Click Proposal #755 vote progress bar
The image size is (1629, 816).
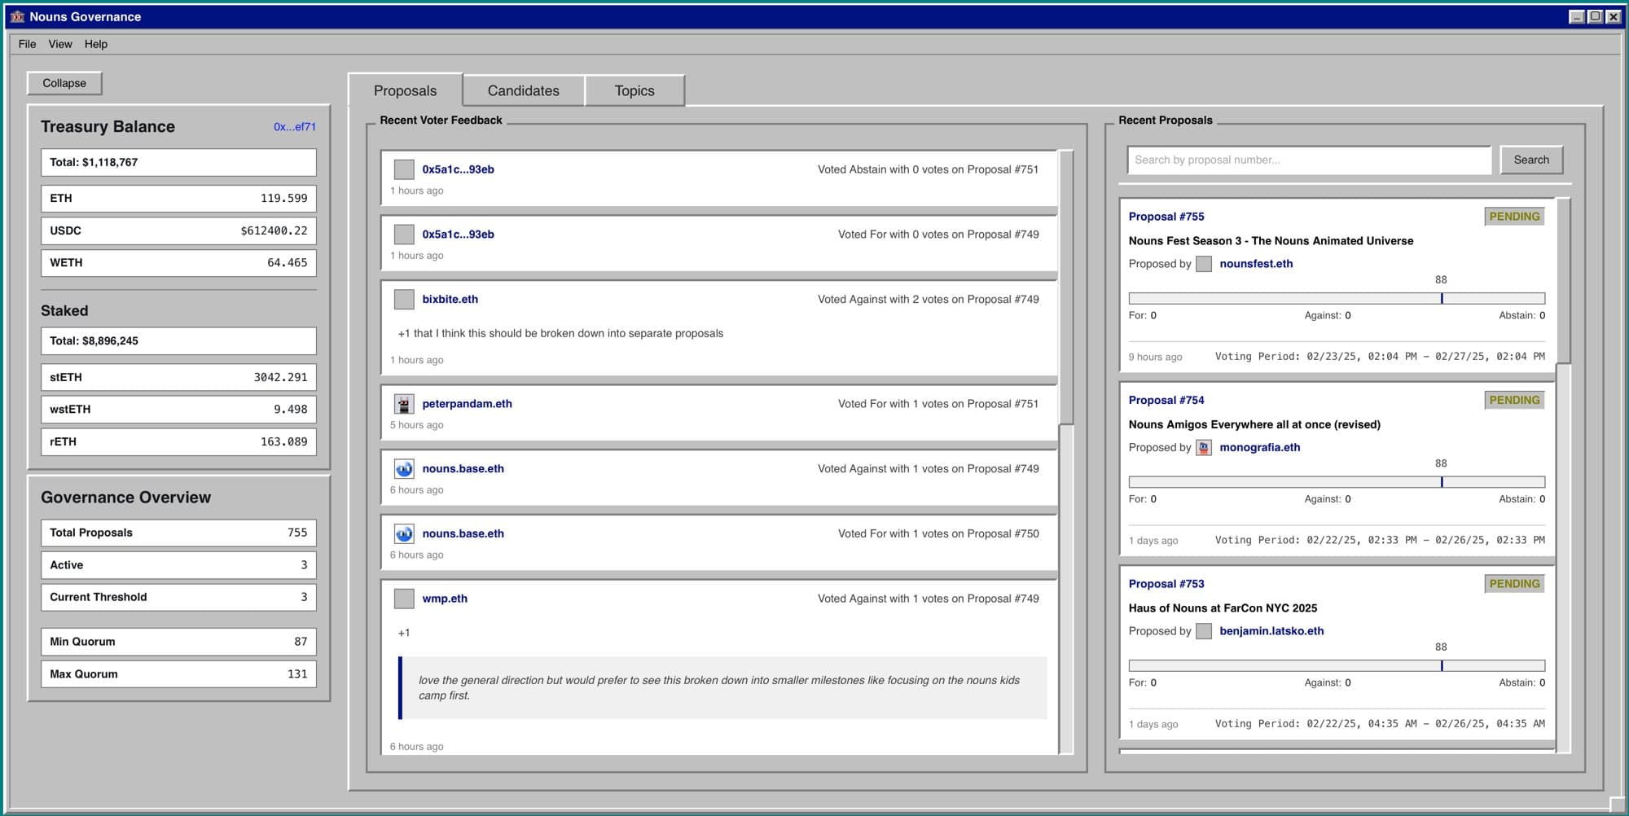point(1337,299)
